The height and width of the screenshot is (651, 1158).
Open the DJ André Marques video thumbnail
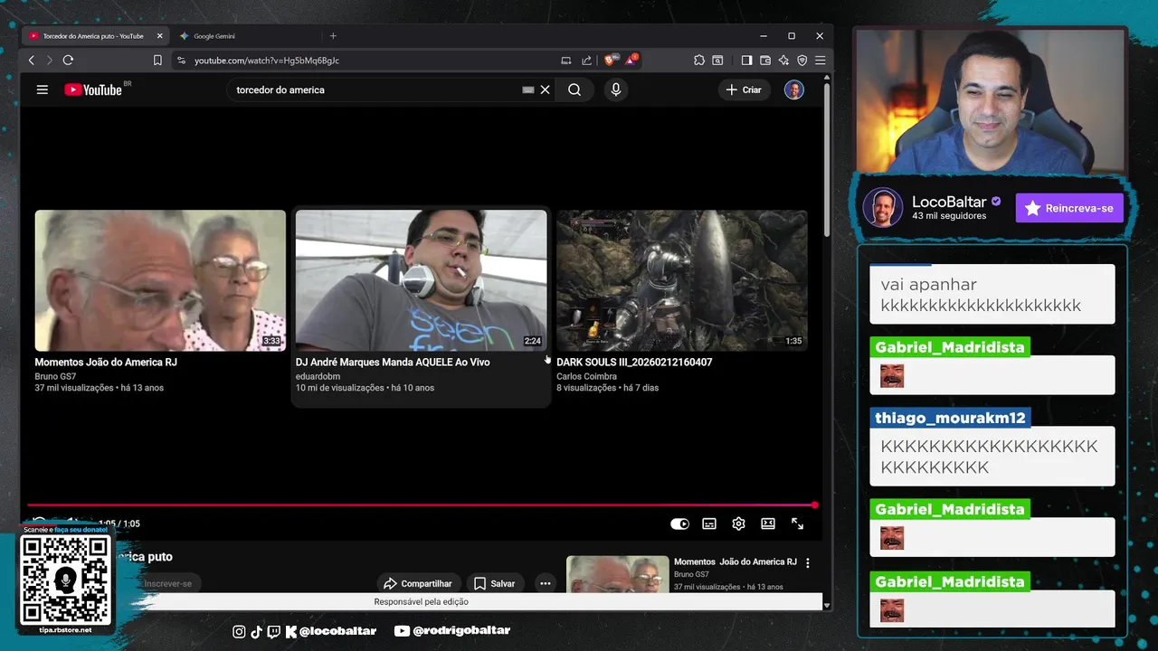click(421, 280)
